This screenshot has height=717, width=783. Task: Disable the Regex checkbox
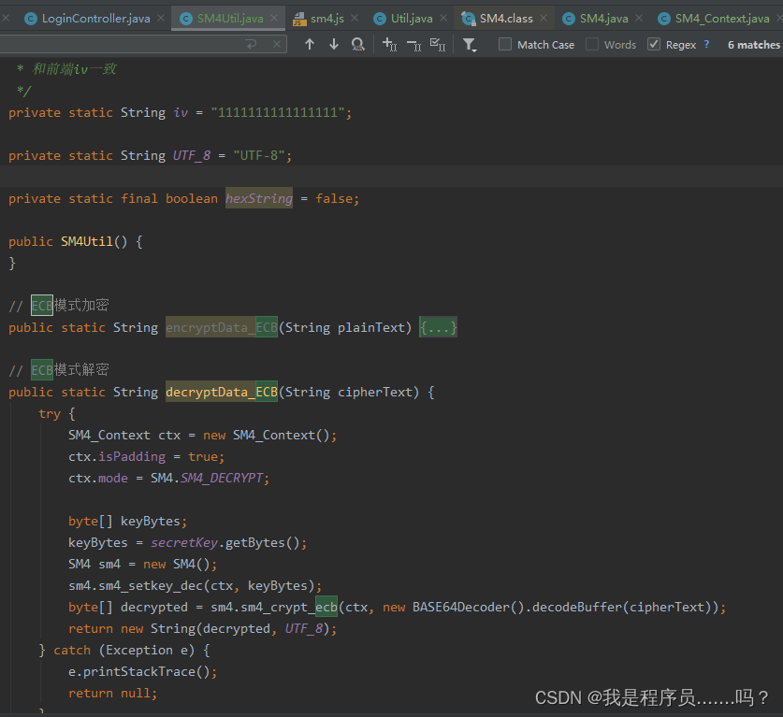[x=652, y=44]
